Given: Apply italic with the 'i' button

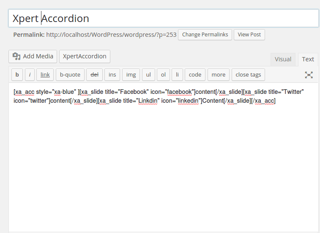Looking at the screenshot, I should coord(30,75).
